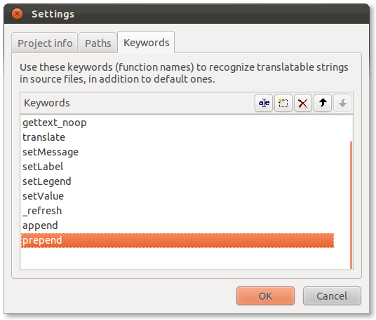The image size is (376, 320).
Task: Switch to the Project info tab
Action: tap(45, 43)
